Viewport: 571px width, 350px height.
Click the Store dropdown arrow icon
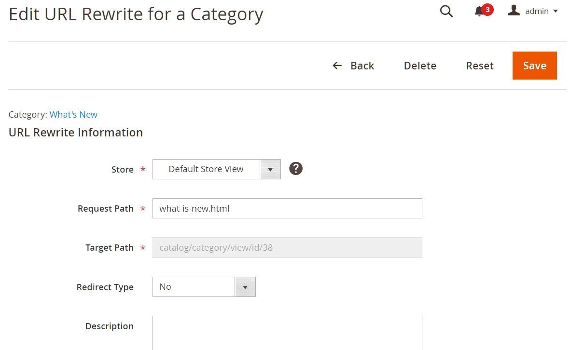tap(271, 169)
